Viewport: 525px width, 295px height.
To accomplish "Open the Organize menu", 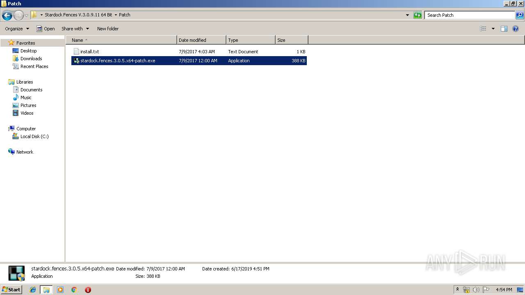I will coord(17,29).
